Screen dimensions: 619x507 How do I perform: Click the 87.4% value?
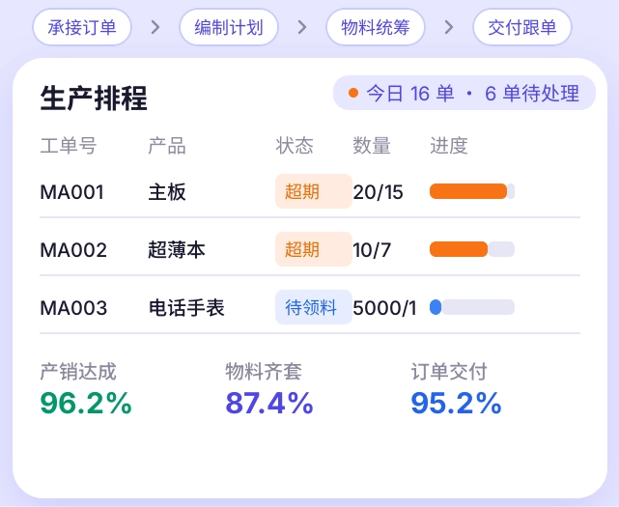[x=269, y=403]
